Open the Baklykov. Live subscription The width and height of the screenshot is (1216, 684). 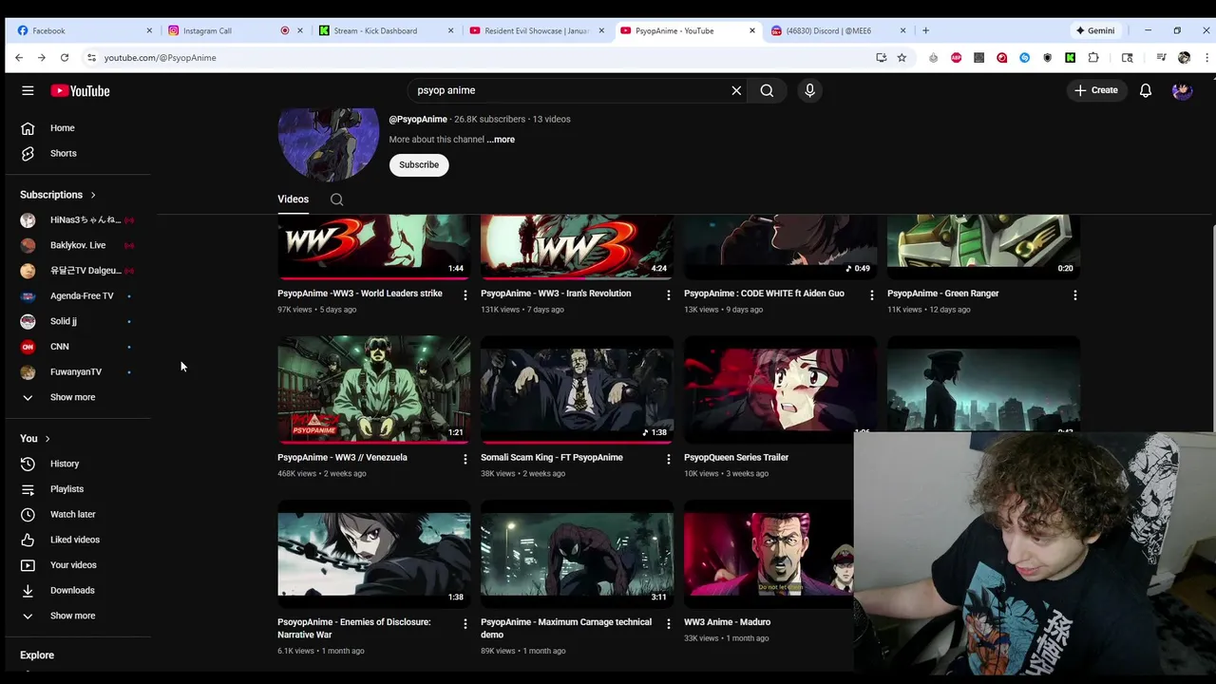click(x=76, y=245)
